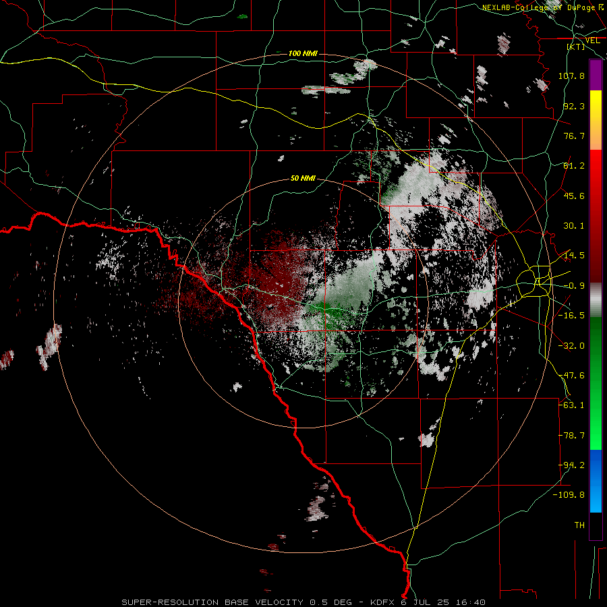Click the 92.3 velocity scale value
This screenshot has height=607, width=607.
[574, 106]
